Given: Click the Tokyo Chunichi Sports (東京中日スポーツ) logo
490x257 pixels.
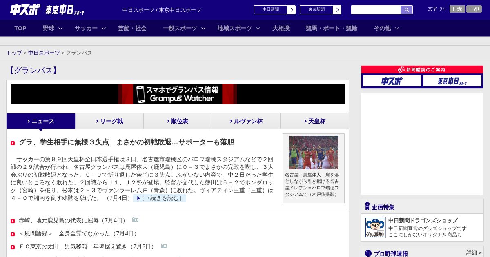Looking at the screenshot, I should [x=65, y=10].
